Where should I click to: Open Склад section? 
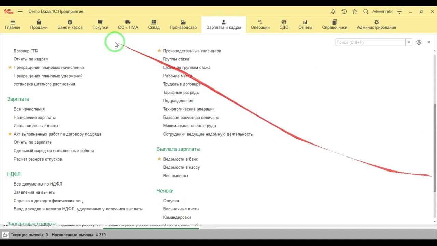154,25
